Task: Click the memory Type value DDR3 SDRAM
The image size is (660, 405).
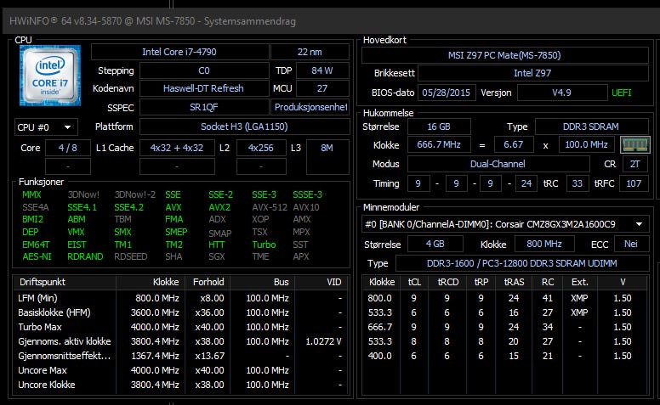Action: pyautogui.click(x=591, y=127)
